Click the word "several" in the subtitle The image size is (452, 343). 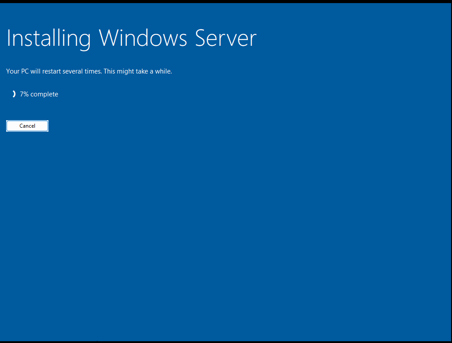click(73, 71)
